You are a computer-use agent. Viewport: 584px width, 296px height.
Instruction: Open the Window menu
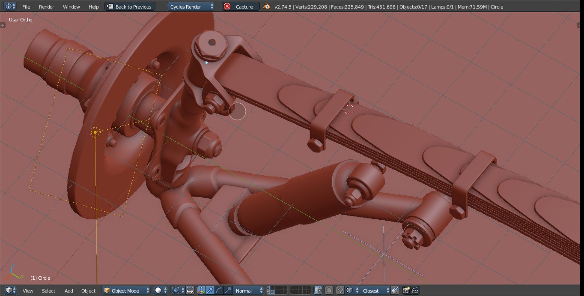click(72, 7)
